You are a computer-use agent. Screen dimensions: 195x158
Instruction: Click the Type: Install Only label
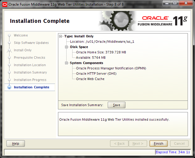point(79,36)
